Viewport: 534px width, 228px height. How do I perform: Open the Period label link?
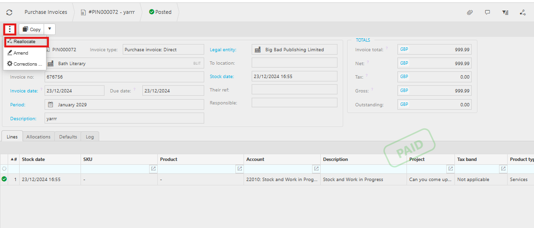click(x=18, y=105)
